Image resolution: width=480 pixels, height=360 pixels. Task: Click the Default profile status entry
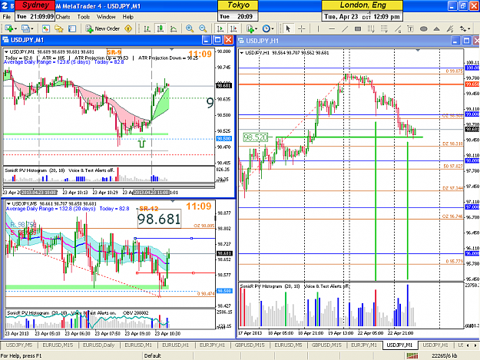point(153,355)
